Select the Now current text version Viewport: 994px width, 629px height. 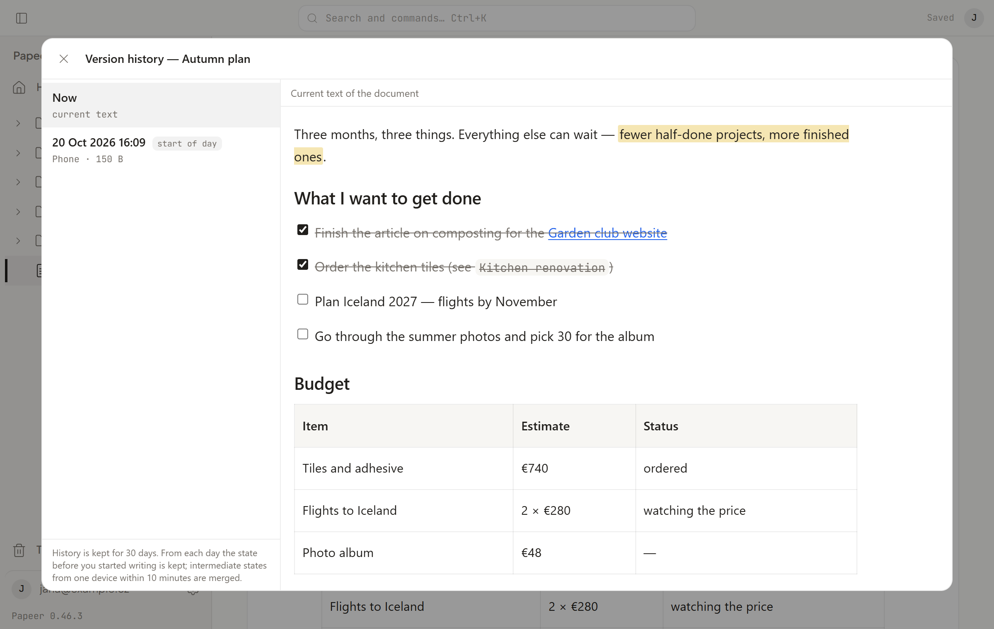161,105
